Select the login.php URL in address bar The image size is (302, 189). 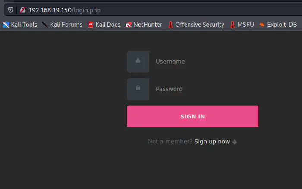pos(65,10)
